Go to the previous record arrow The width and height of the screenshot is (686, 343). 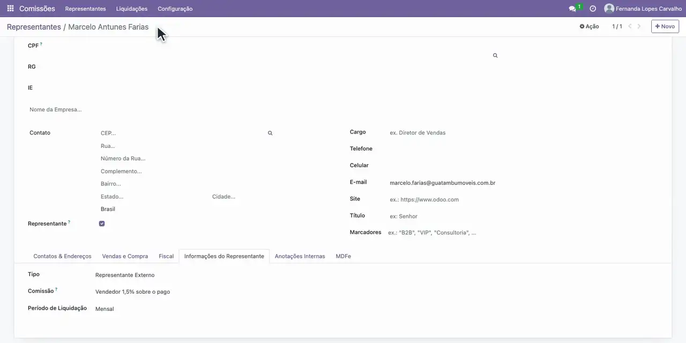[x=630, y=26]
